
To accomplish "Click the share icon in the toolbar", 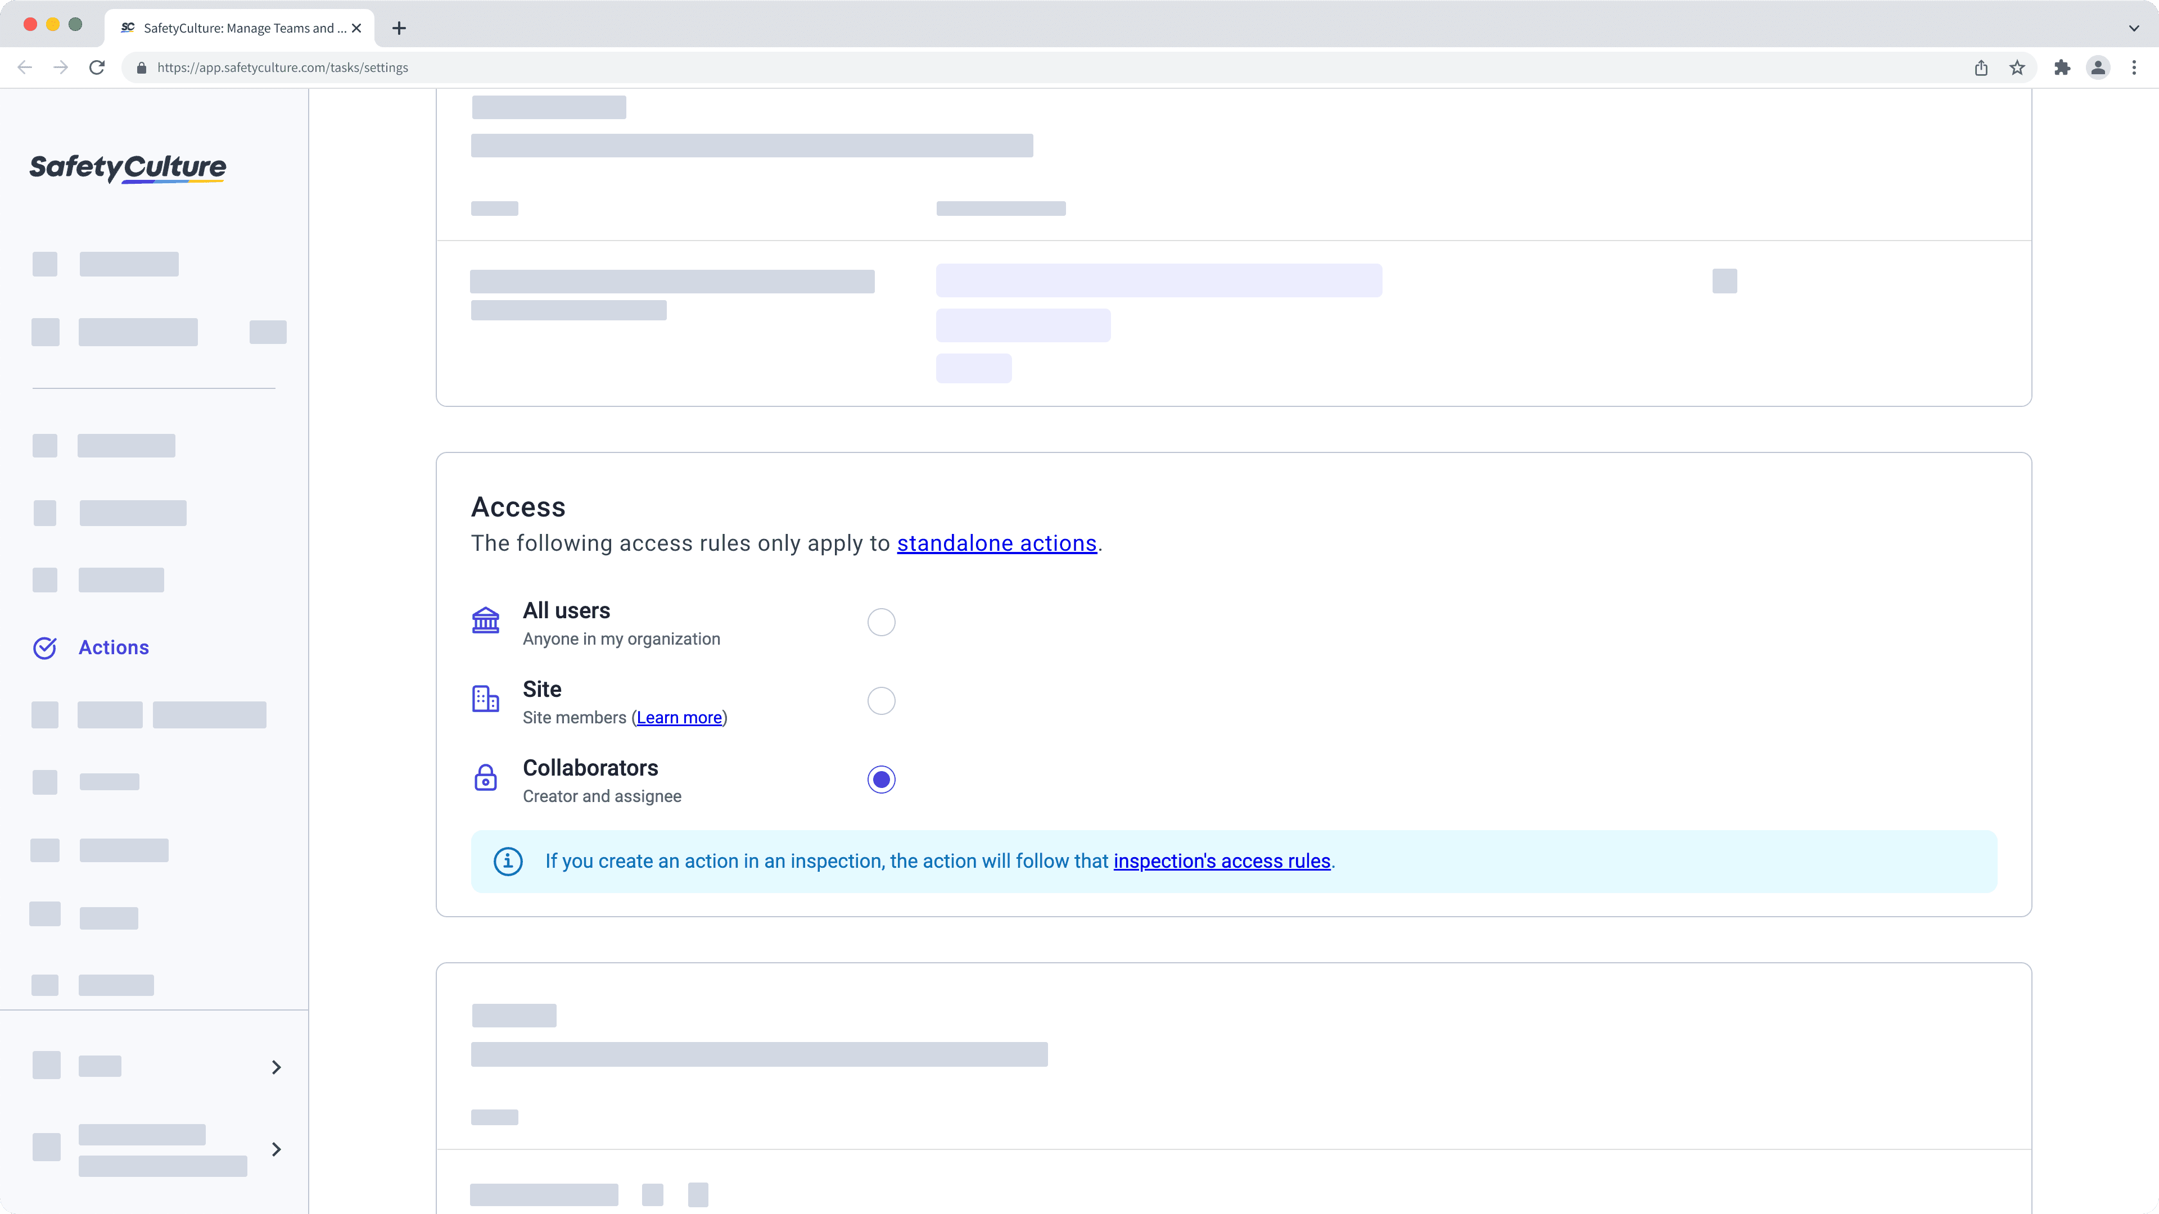I will point(1981,68).
